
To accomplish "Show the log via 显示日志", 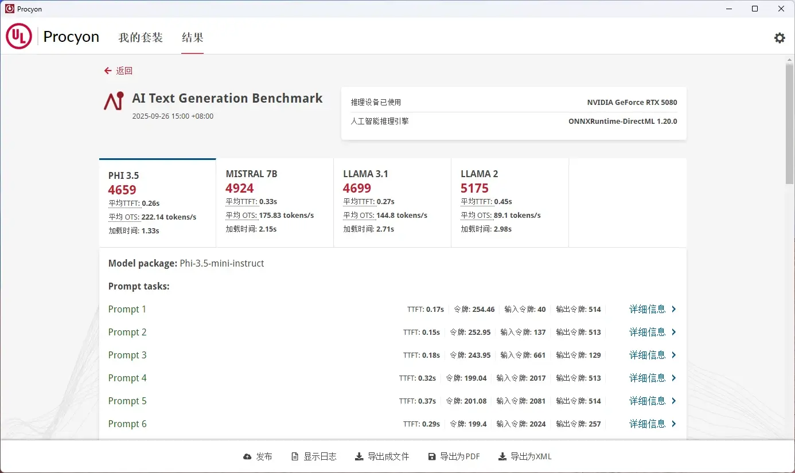I will (x=314, y=457).
